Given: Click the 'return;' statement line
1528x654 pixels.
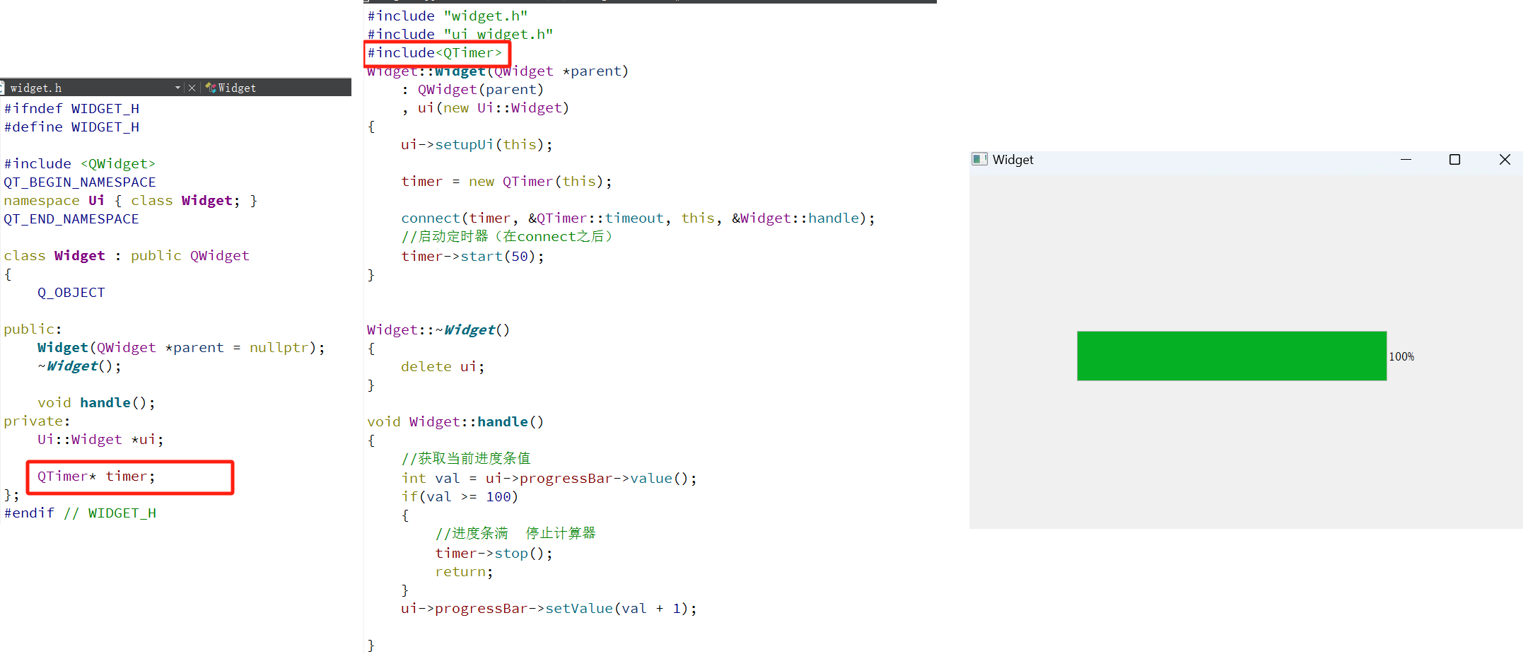Looking at the screenshot, I should [x=464, y=571].
